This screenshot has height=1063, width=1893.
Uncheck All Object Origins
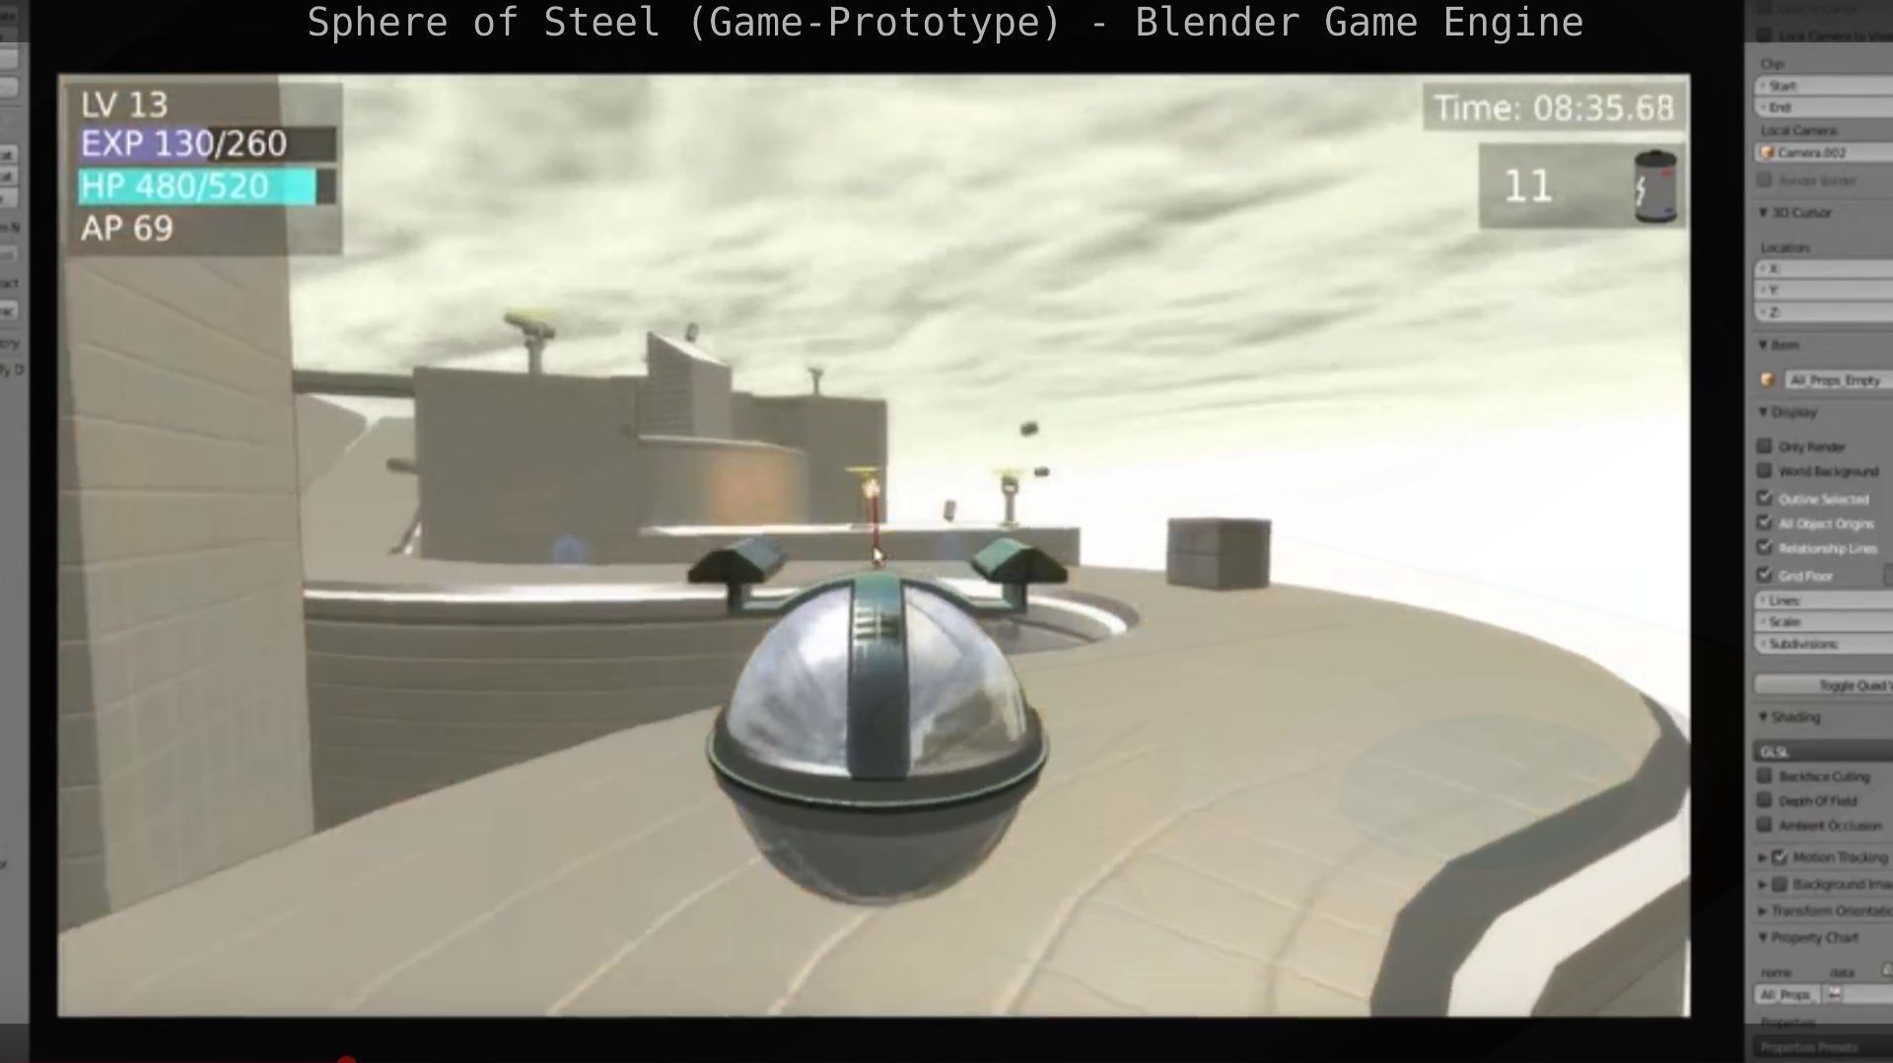[1765, 523]
